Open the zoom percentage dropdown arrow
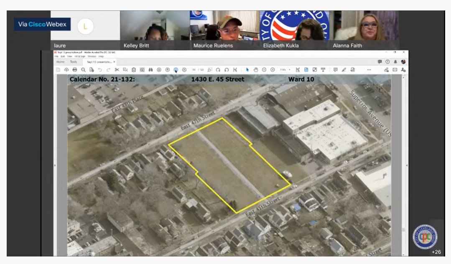 tap(289, 70)
